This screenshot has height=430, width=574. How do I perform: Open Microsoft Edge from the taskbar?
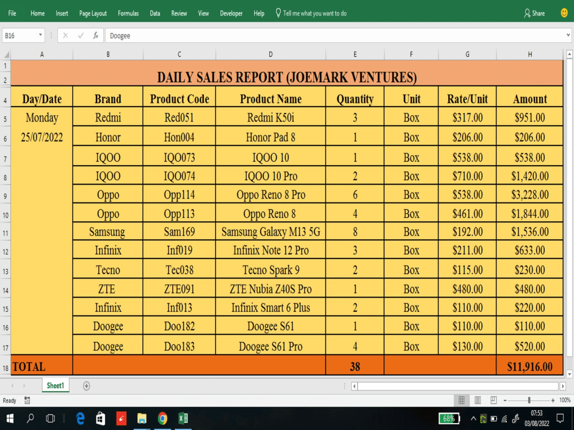tap(80, 419)
